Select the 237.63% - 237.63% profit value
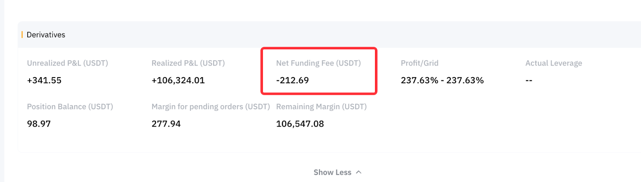The image size is (641, 182). [442, 80]
